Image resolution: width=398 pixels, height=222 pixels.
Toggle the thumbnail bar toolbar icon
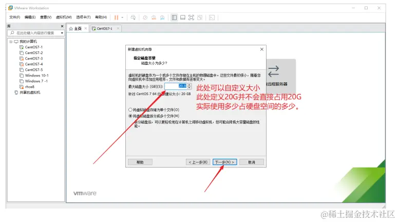coord(183,17)
